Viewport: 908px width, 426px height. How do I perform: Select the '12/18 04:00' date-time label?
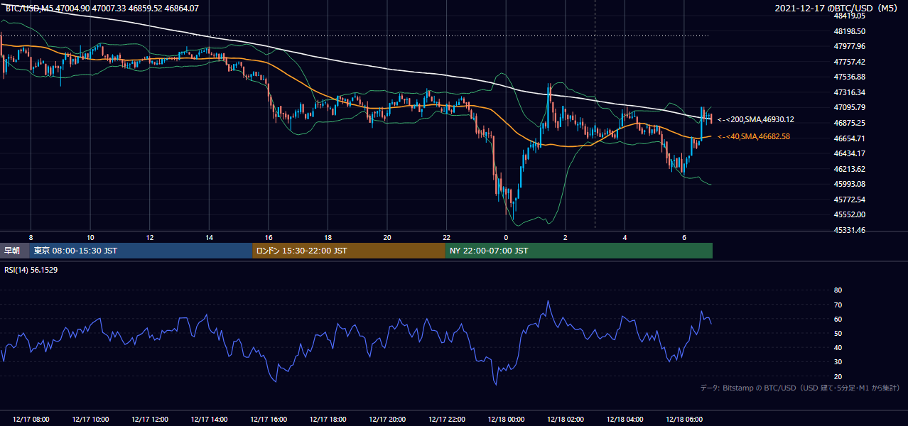625,420
